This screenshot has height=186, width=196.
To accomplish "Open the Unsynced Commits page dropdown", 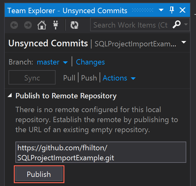I will [x=184, y=42].
